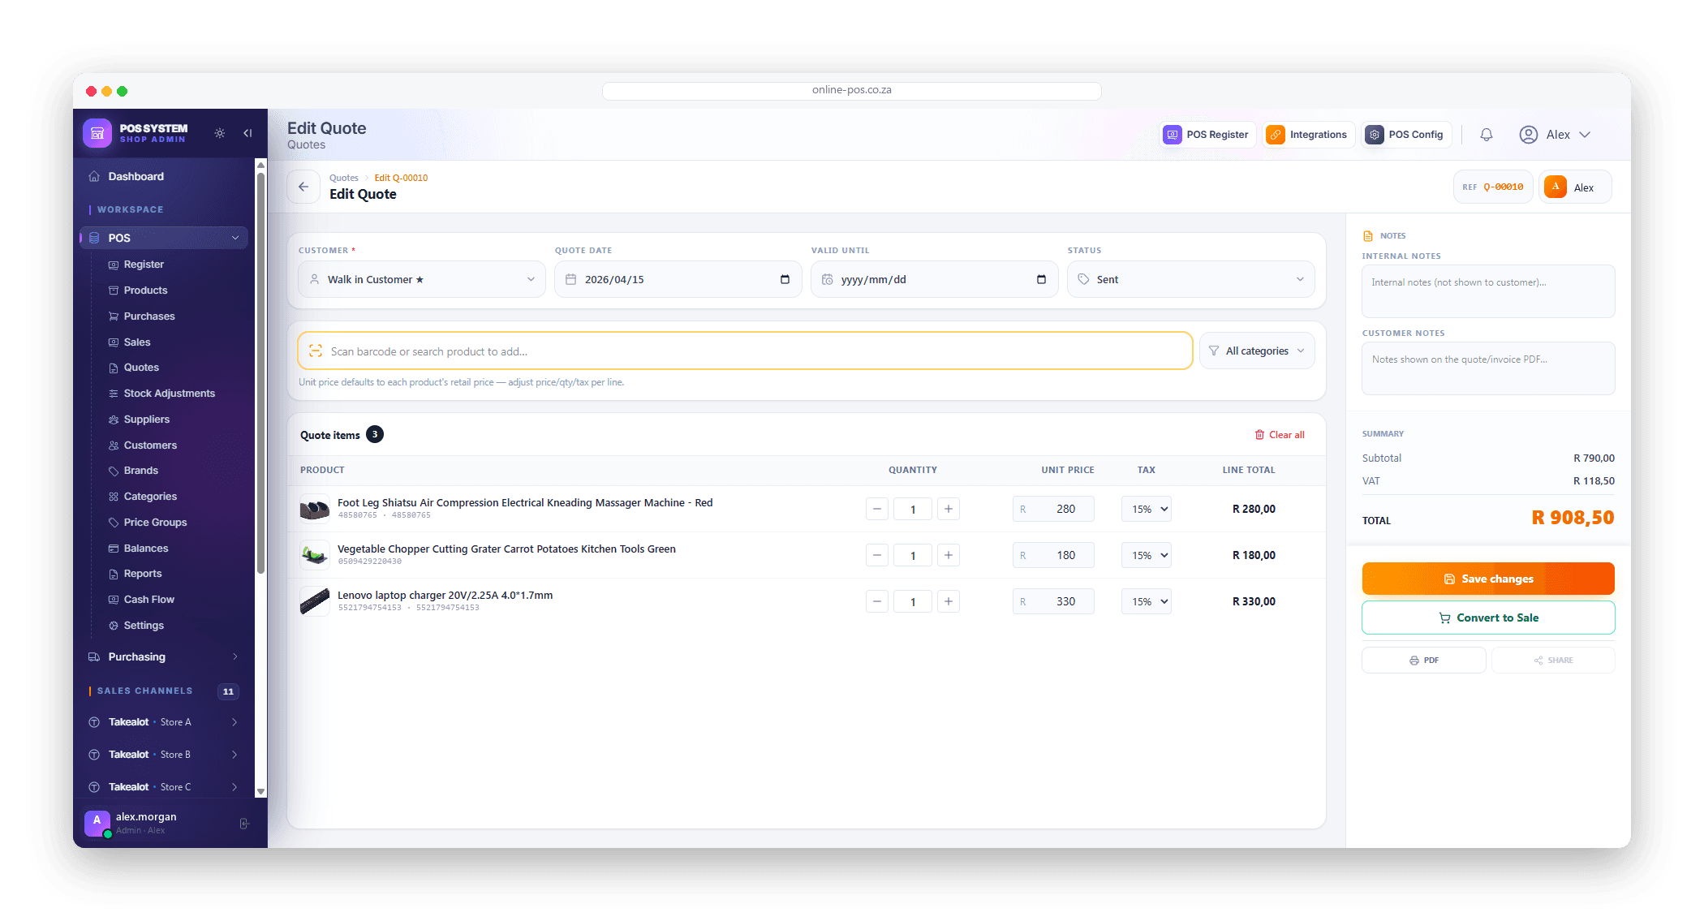The width and height of the screenshot is (1704, 921).
Task: Expand Takealot Store C channel
Action: click(x=163, y=787)
